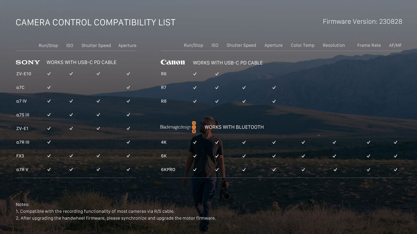Click the Sony ZV-E10 ISO checkmark
The height and width of the screenshot is (234, 417).
(71, 74)
